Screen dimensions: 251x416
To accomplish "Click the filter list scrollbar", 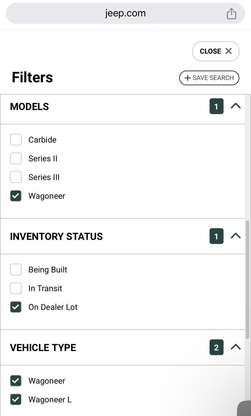I will point(247,279).
